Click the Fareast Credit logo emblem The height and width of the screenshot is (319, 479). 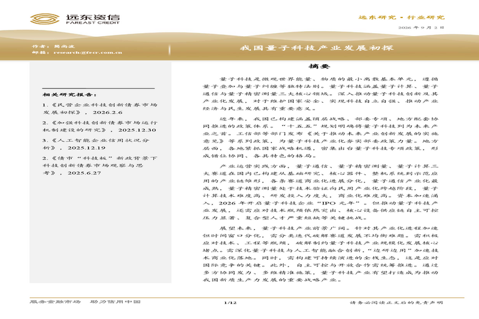pyautogui.click(x=45, y=19)
